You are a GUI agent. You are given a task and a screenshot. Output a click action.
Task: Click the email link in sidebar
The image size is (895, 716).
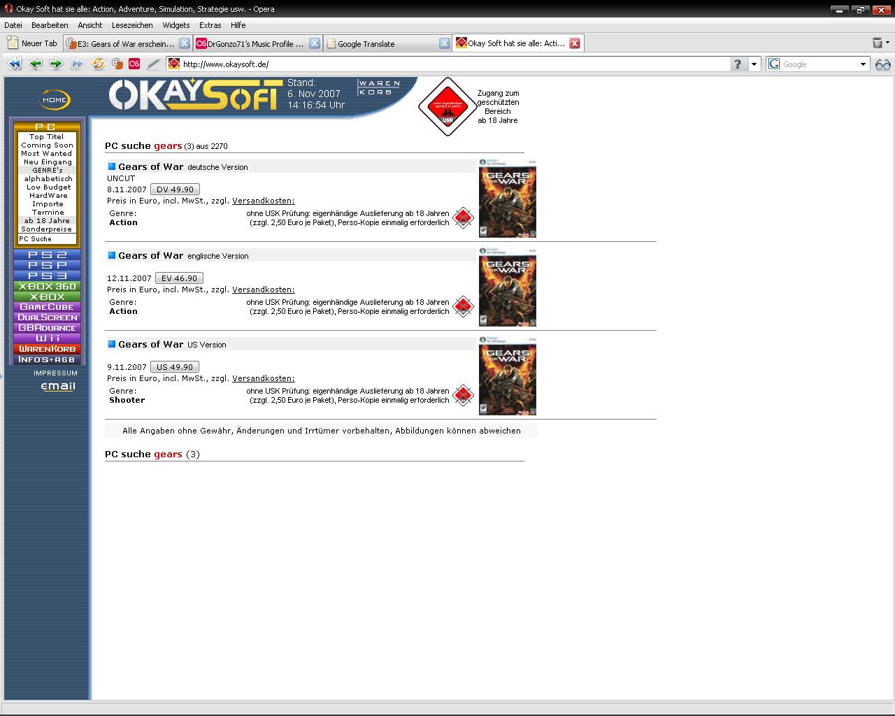tap(58, 386)
